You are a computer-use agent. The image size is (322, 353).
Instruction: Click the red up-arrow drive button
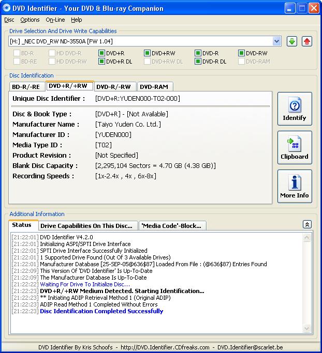pos(307,41)
